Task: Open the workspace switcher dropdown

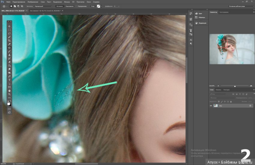Action: click(241, 6)
